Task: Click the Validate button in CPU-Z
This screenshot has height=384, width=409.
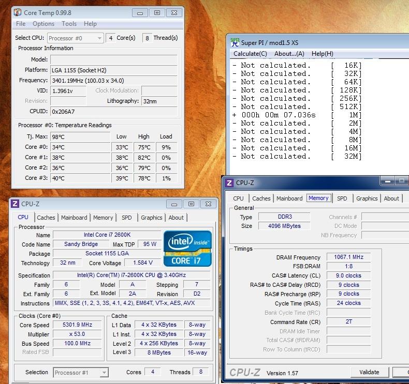Action: click(369, 372)
